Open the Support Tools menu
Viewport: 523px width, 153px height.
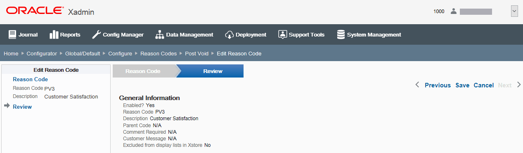point(301,34)
